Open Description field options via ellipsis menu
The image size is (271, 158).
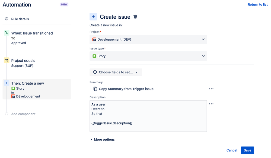coord(211,104)
